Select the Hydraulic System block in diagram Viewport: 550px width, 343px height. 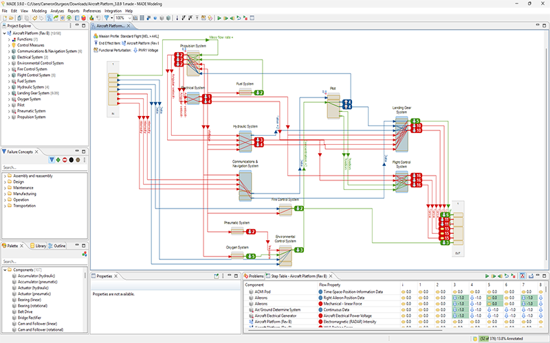click(245, 142)
